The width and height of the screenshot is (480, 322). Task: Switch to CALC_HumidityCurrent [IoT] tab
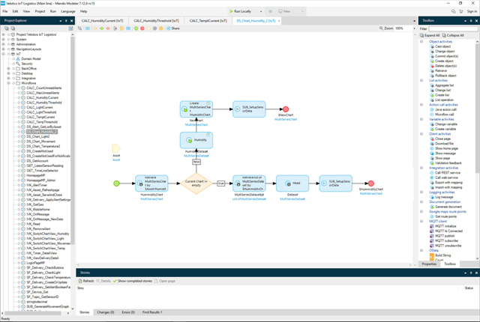click(102, 21)
